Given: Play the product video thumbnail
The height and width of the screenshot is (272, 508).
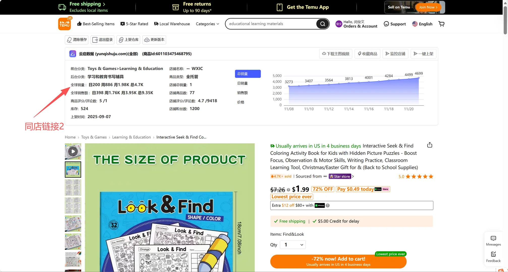Looking at the screenshot, I should (x=73, y=151).
